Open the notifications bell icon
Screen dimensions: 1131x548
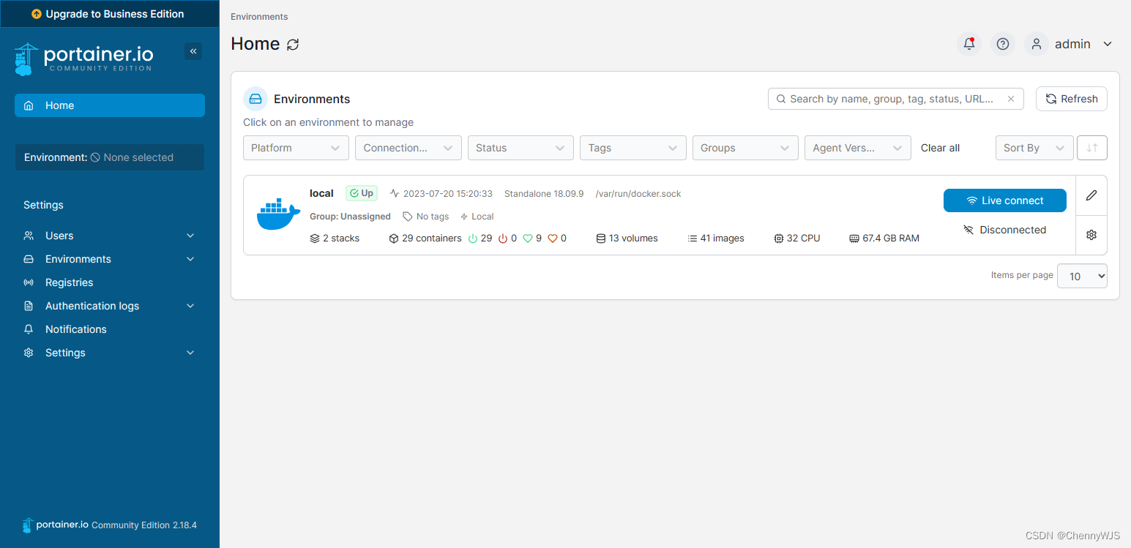pyautogui.click(x=969, y=44)
